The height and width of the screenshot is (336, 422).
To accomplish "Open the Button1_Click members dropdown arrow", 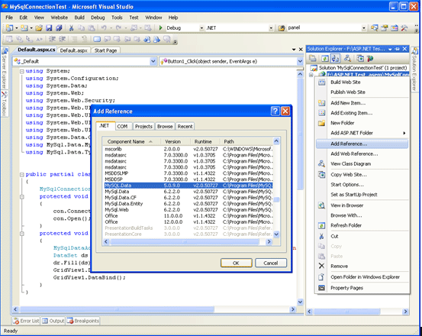I will [300, 61].
